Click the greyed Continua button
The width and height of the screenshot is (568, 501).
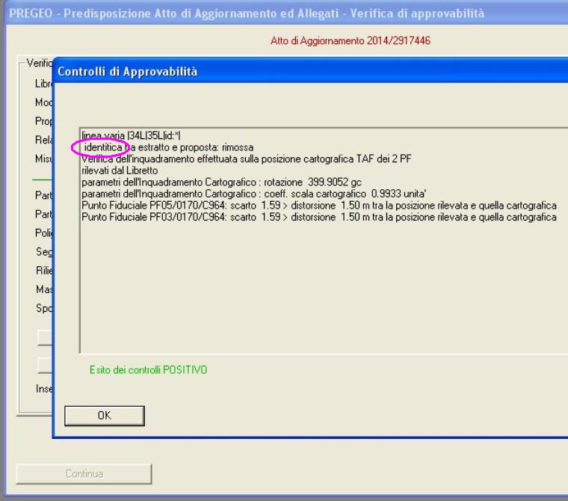coord(84,473)
